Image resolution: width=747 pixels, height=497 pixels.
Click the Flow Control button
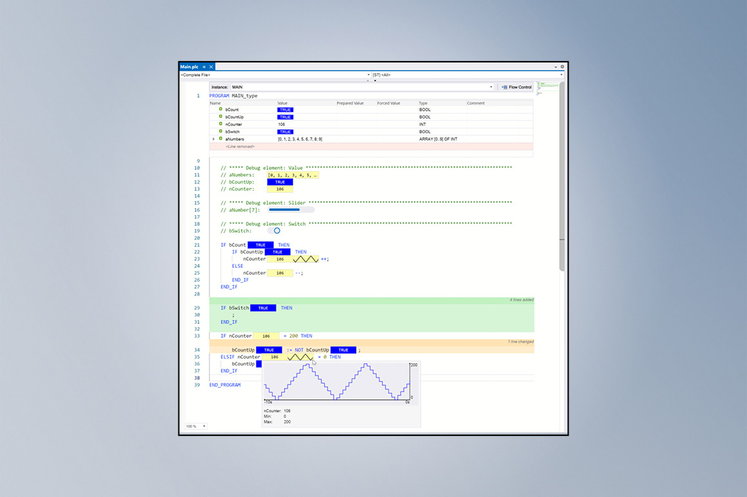point(516,87)
